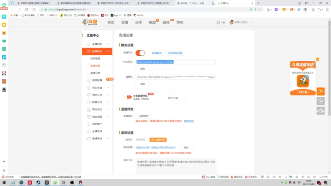Image resolution: width=331 pixels, height=186 pixels.
Task: Open the 直播记录 submenu item
Action: [95, 73]
